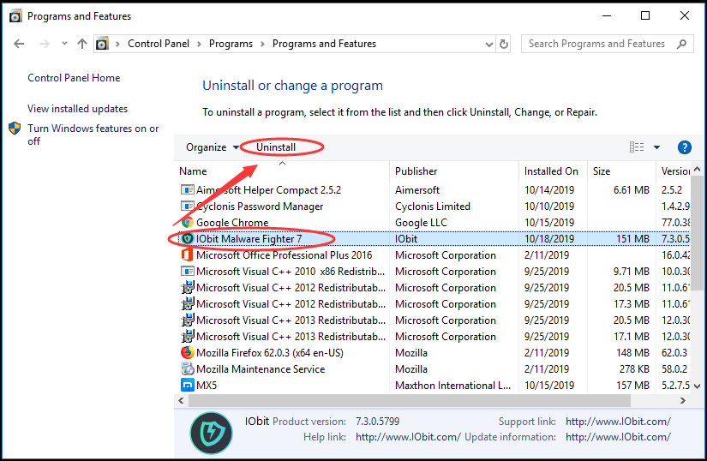This screenshot has width=707, height=461.
Task: Click the vertical scrollbar up arrow
Action: (697, 170)
